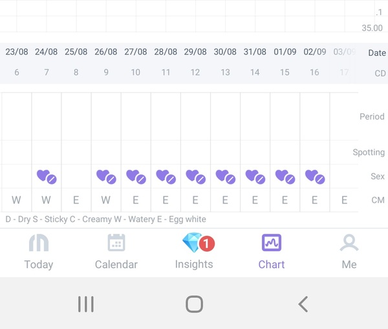Viewport: 388px width, 329px height.
Task: Select the sex heart icon for 29/08
Action: point(196,177)
